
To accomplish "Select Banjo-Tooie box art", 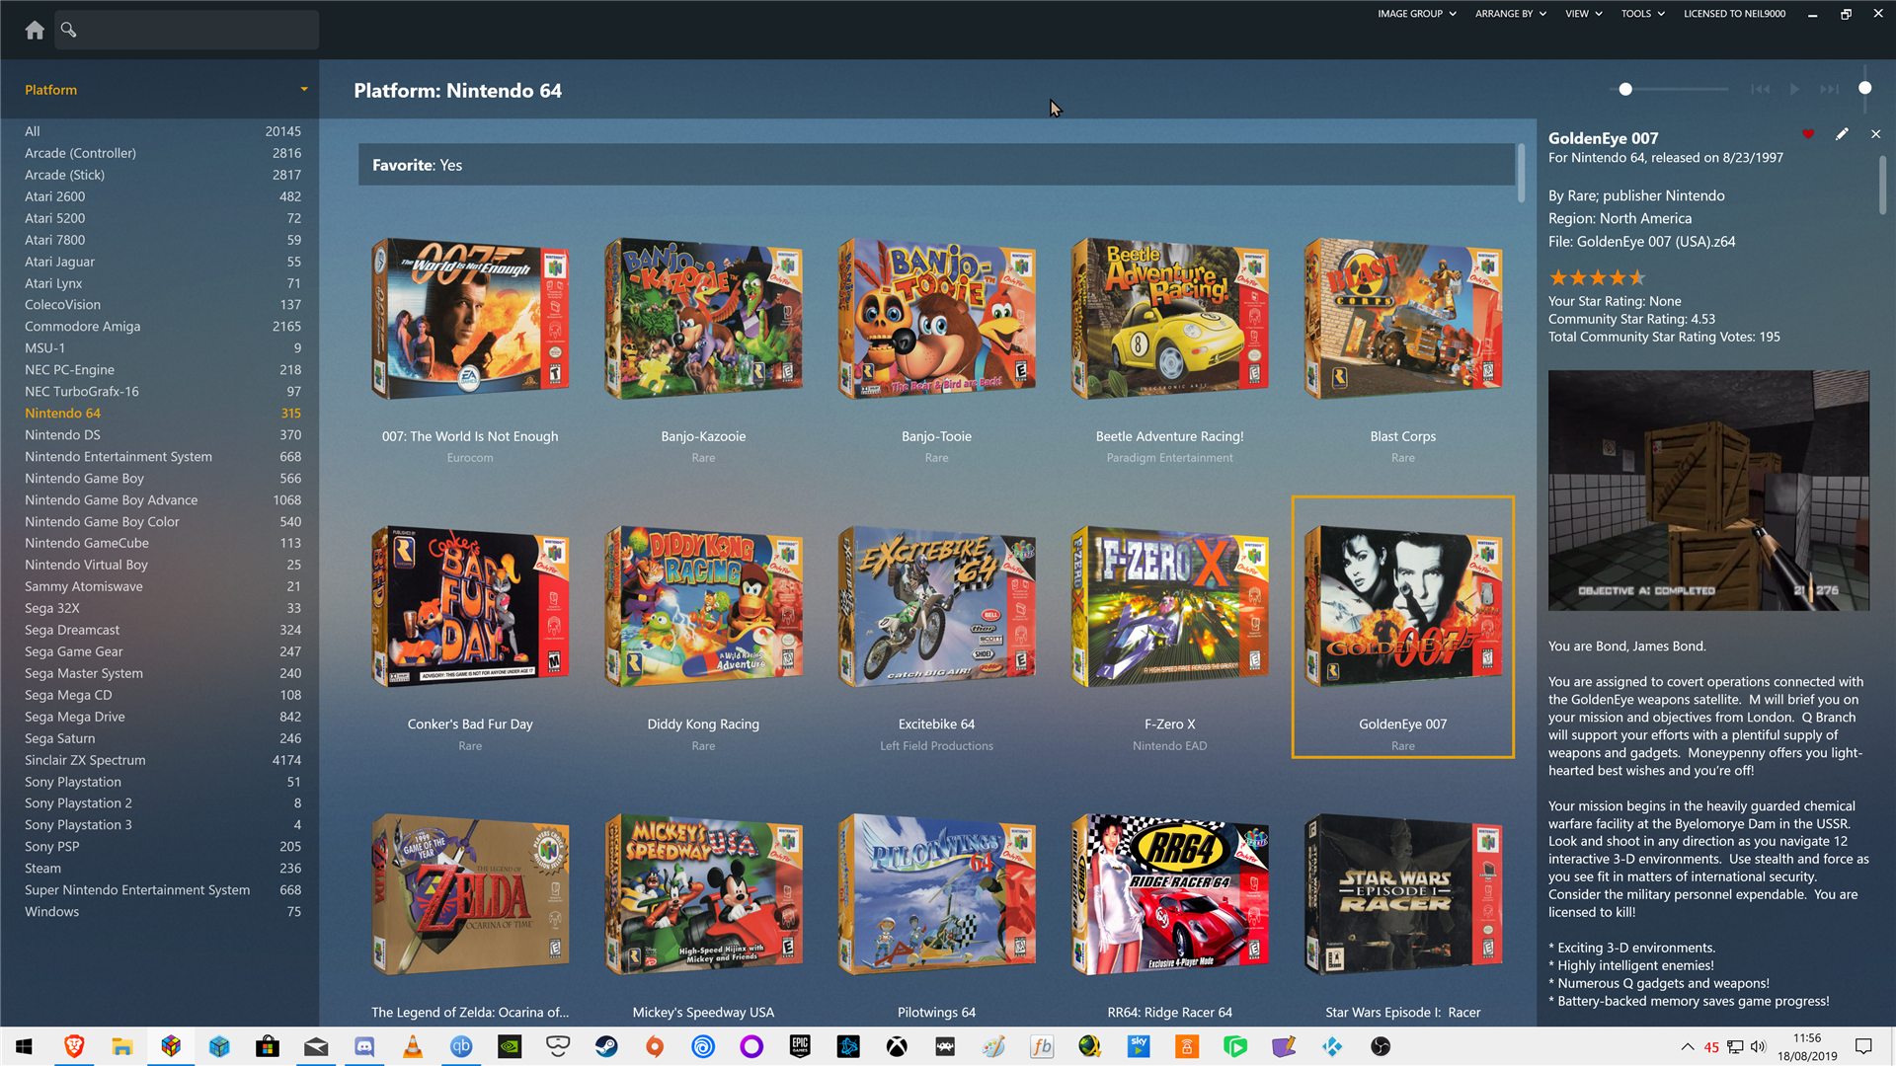I will click(936, 318).
